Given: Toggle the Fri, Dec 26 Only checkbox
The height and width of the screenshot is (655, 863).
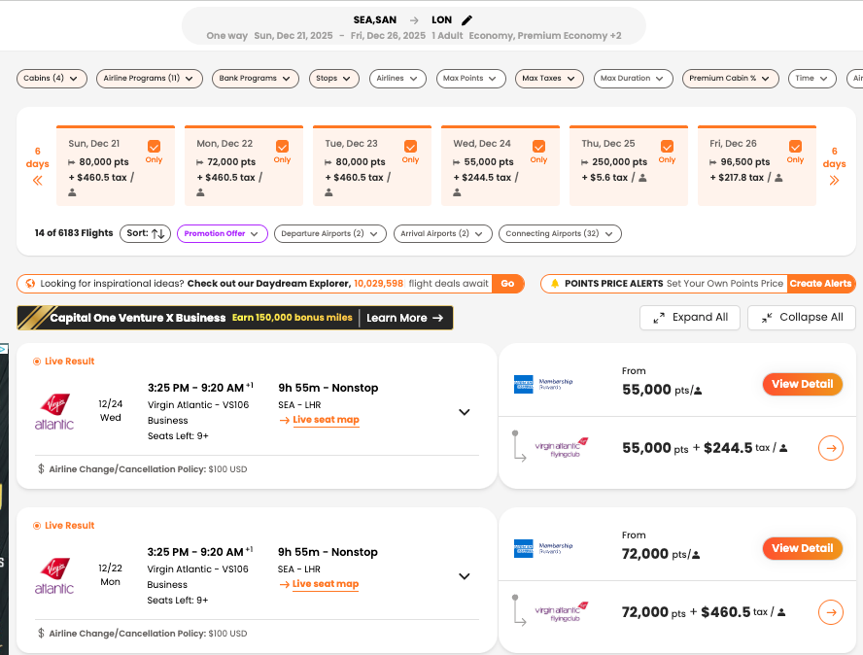Looking at the screenshot, I should 795,147.
